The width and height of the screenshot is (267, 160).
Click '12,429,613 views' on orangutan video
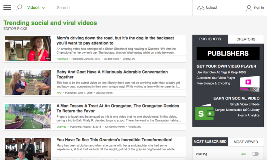coord(115,127)
